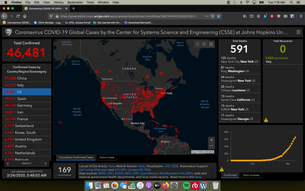This screenshot has height=191, width=305.
Task: Open the Worldometers.info data source link
Action: [x=172, y=173]
